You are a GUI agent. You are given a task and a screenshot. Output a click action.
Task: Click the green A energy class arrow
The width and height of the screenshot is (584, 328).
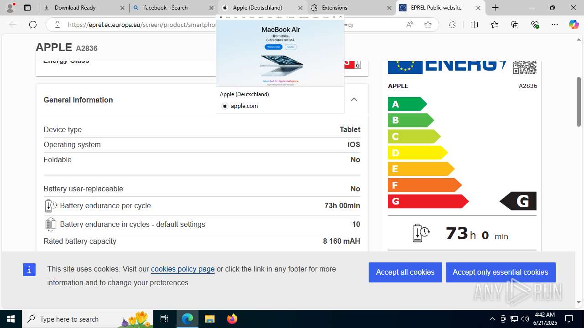coord(407,104)
